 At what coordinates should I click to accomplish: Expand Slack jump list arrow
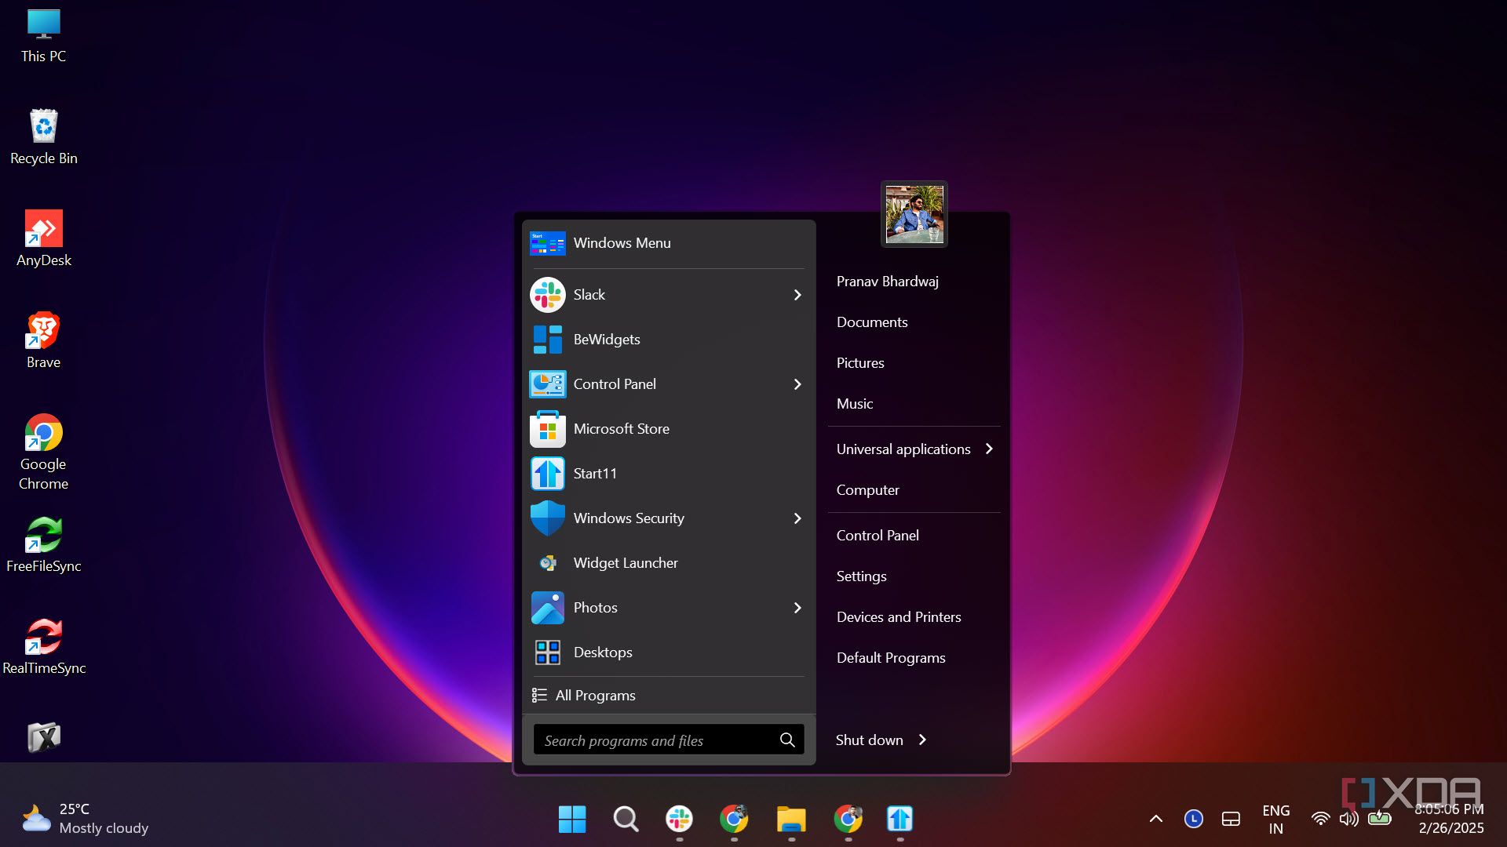[797, 295]
